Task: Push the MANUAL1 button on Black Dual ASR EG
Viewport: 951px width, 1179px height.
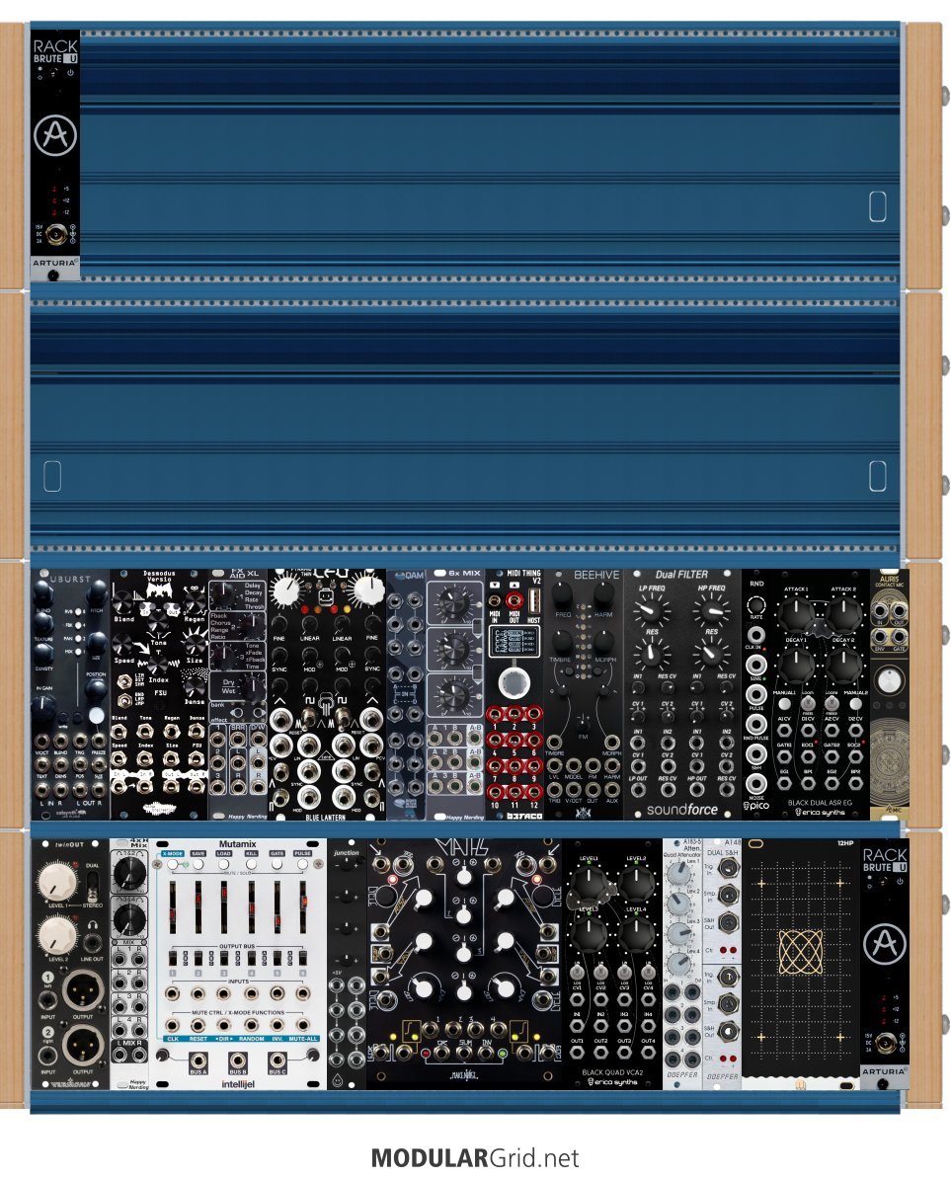Action: [x=785, y=704]
